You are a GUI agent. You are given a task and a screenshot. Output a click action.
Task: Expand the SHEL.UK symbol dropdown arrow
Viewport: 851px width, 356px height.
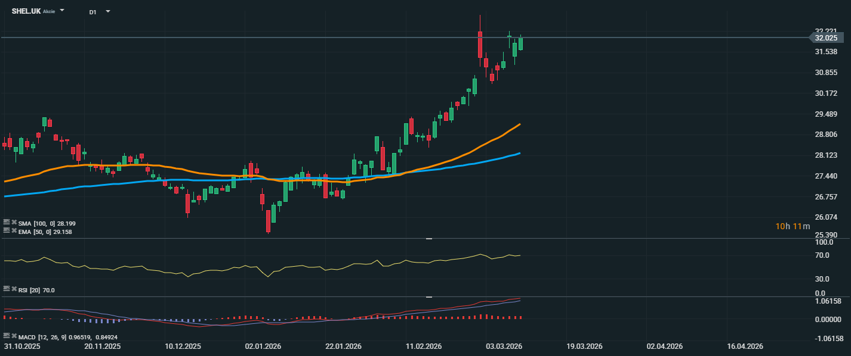63,11
